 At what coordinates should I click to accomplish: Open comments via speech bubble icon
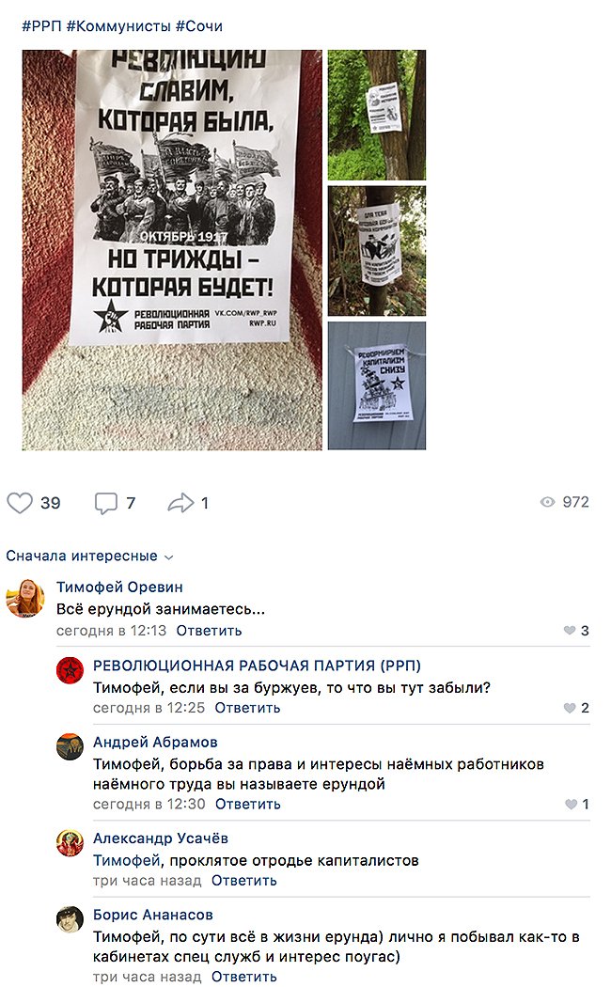pyautogui.click(x=105, y=503)
